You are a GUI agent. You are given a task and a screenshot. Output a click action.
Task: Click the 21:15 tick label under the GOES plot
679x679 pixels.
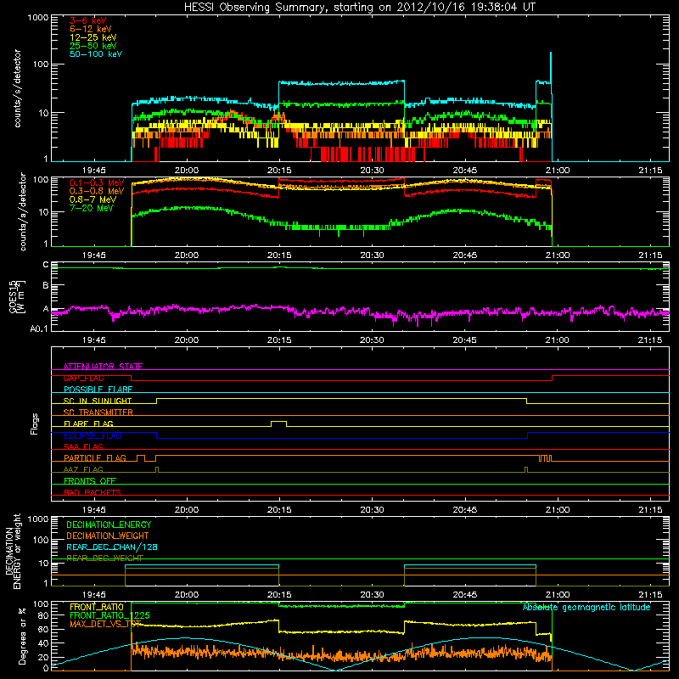click(650, 340)
